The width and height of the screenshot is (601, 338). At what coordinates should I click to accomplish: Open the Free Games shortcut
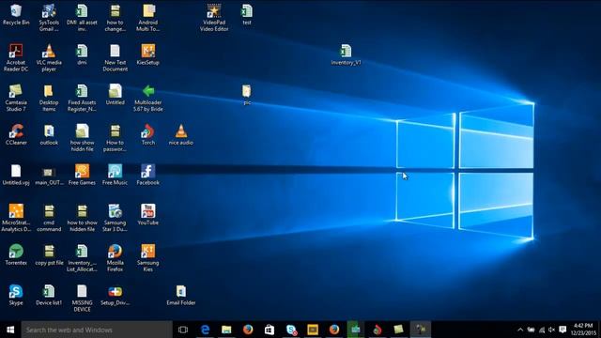pyautogui.click(x=82, y=175)
